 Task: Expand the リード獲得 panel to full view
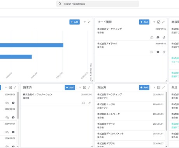163,22
